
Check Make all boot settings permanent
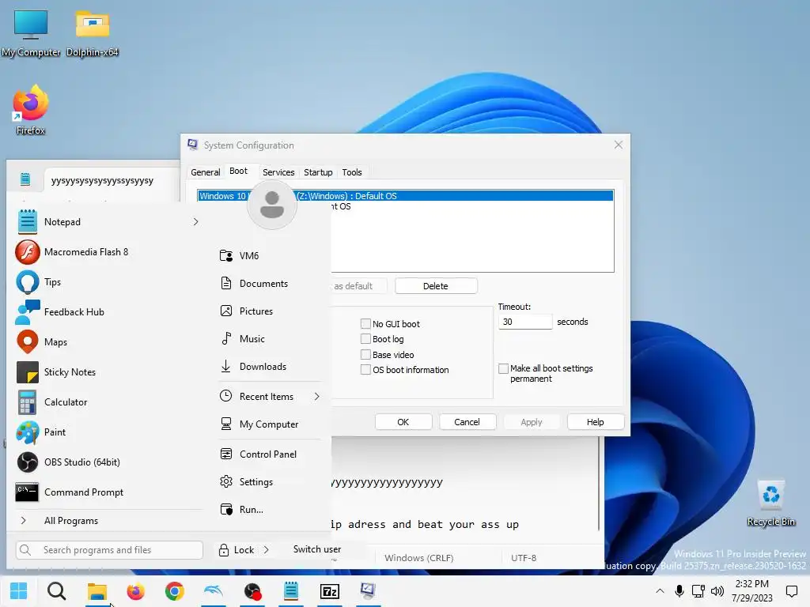click(x=503, y=368)
